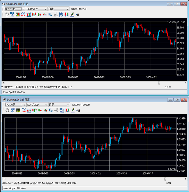Click right scroll arrow under EUR/USD chart
This screenshot has width=189, height=192.
tap(186, 179)
